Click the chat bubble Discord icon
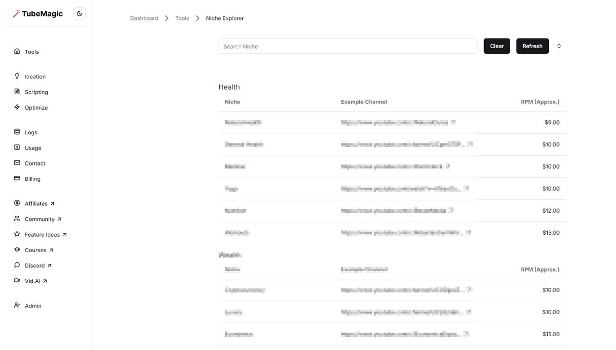616x350 pixels. point(17,265)
